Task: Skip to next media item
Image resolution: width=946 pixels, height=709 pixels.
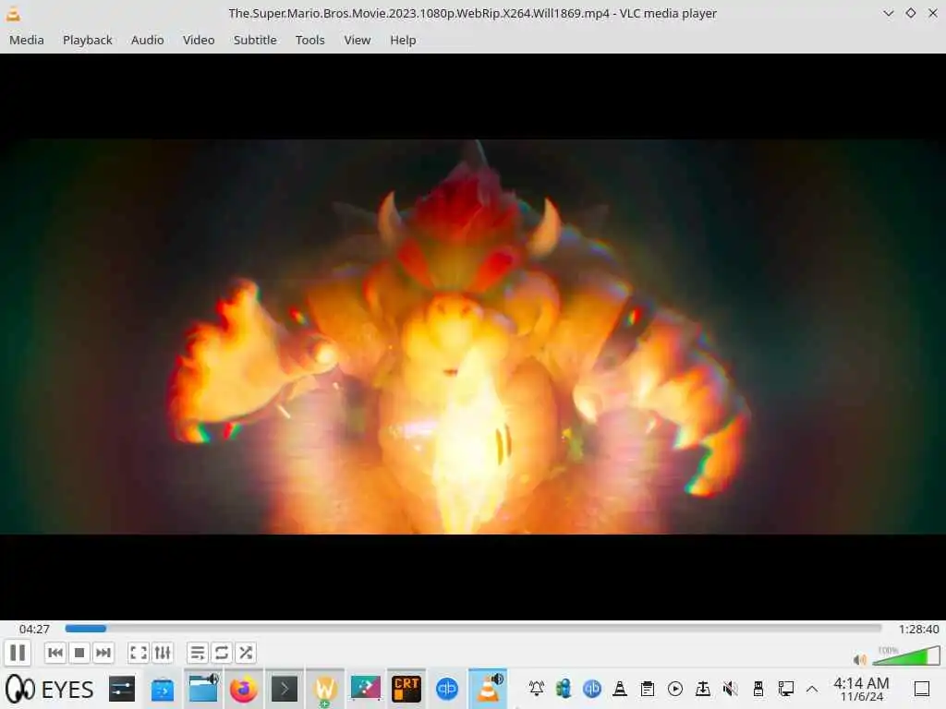Action: [x=103, y=653]
